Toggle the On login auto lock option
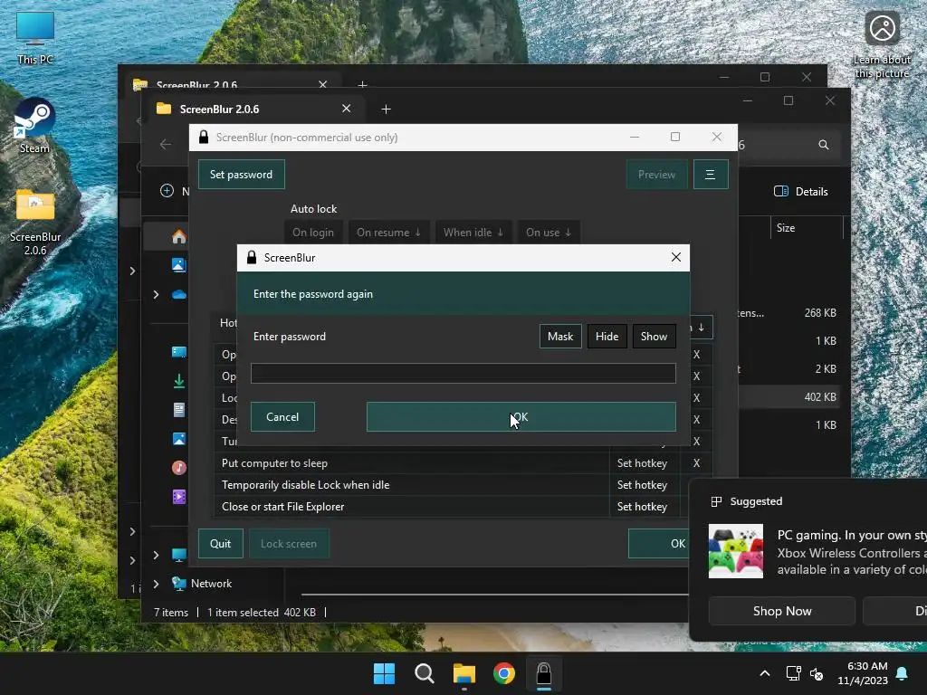The height and width of the screenshot is (695, 927). [x=312, y=233]
